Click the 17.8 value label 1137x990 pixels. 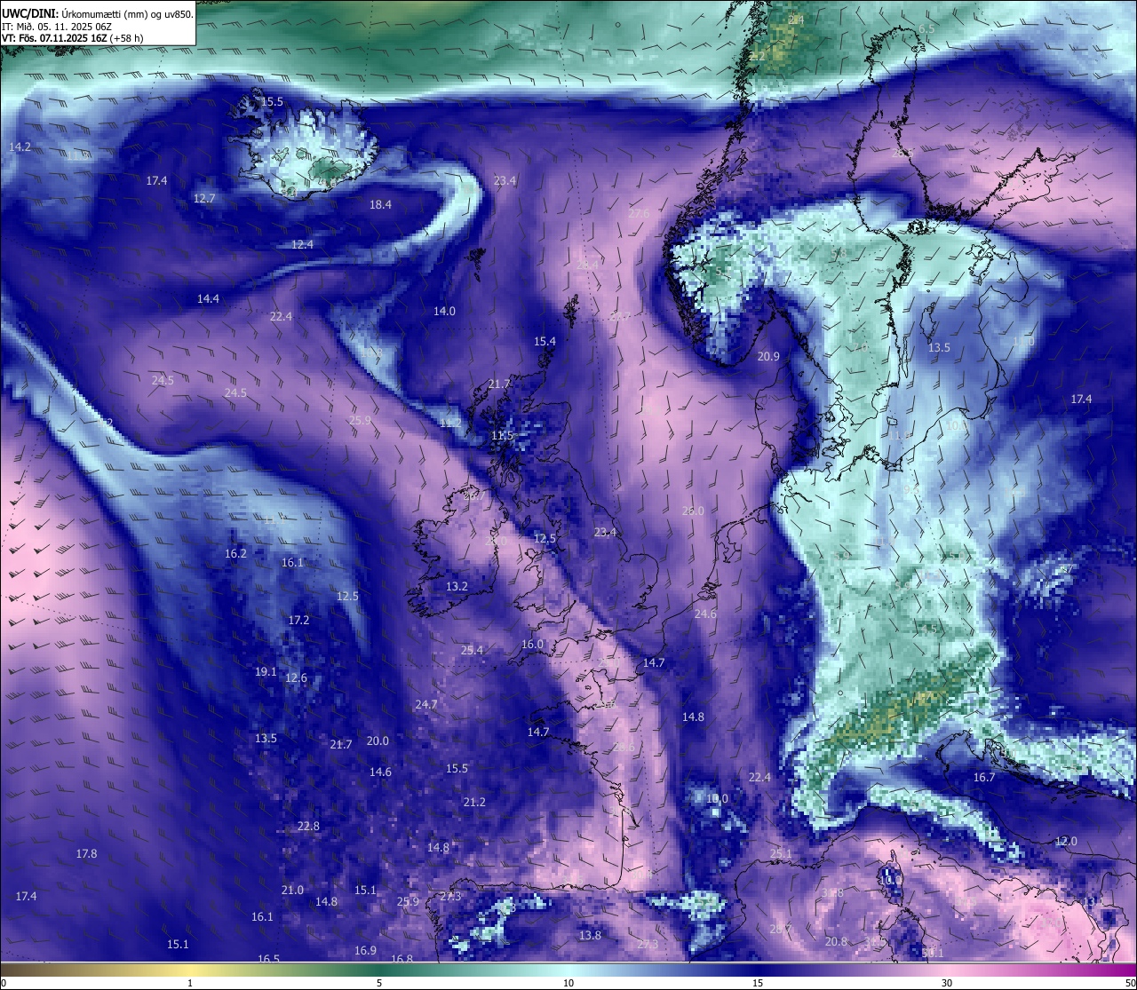pyautogui.click(x=86, y=853)
